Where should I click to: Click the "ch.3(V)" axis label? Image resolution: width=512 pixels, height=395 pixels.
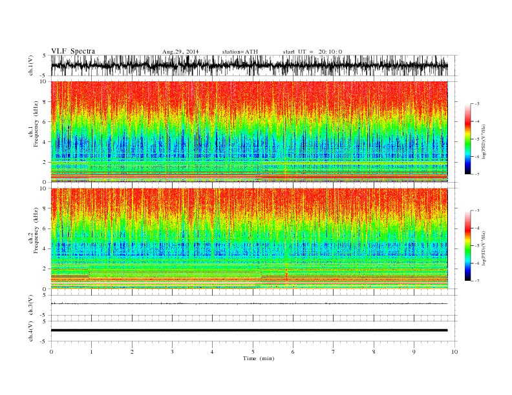point(30,307)
